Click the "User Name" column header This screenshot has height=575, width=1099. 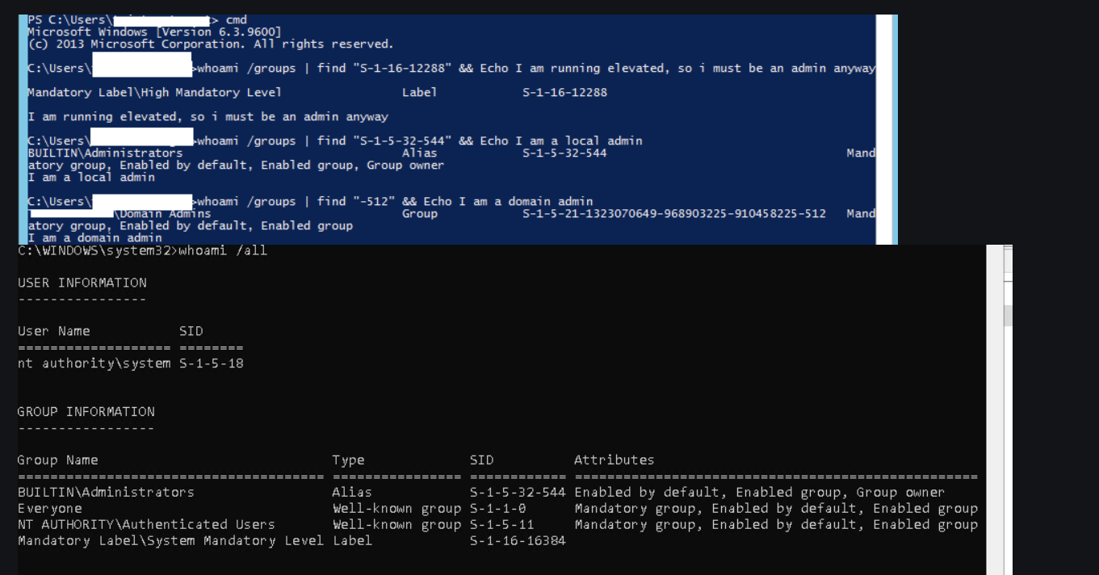coord(54,331)
